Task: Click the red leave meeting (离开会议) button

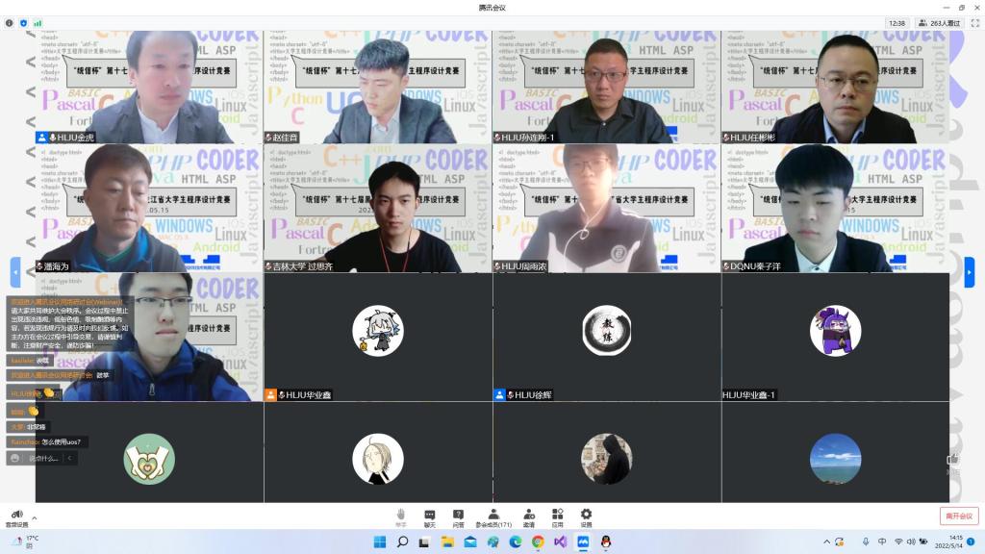Action: (958, 516)
